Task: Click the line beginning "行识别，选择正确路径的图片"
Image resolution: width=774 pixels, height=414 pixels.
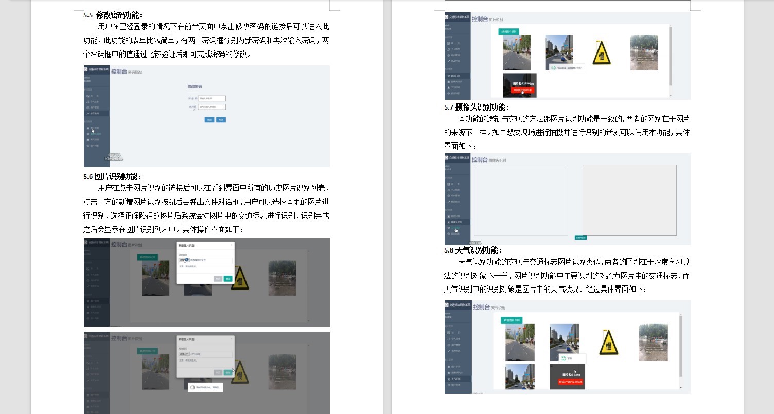Action: [x=206, y=215]
